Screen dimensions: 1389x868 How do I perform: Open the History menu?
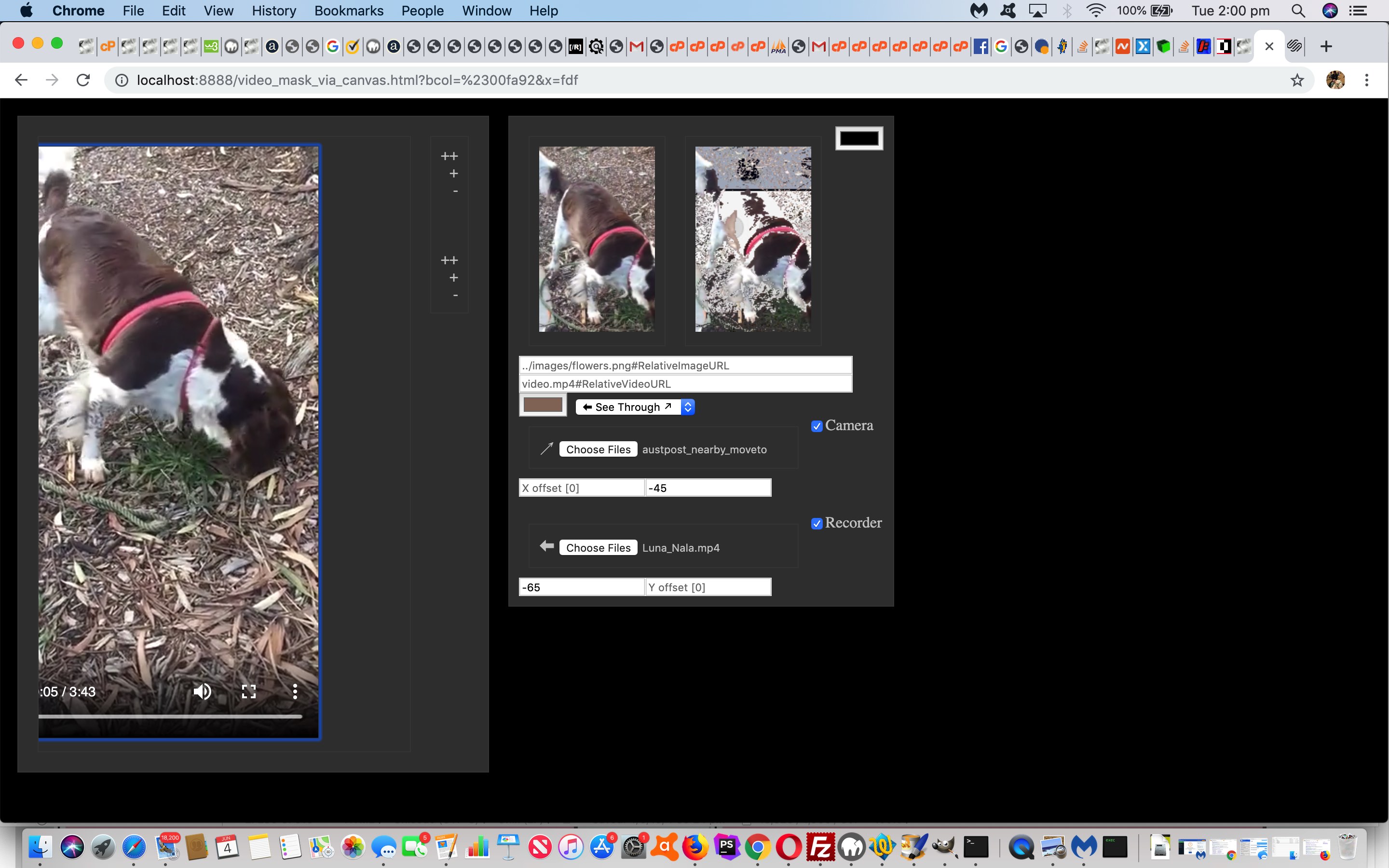pyautogui.click(x=274, y=11)
